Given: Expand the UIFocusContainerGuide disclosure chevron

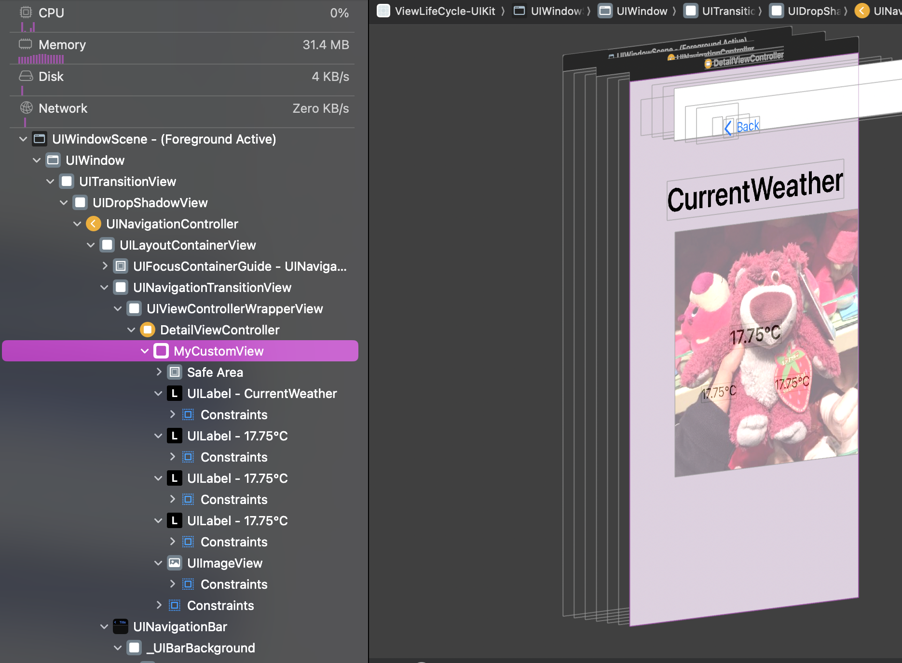Looking at the screenshot, I should point(105,266).
